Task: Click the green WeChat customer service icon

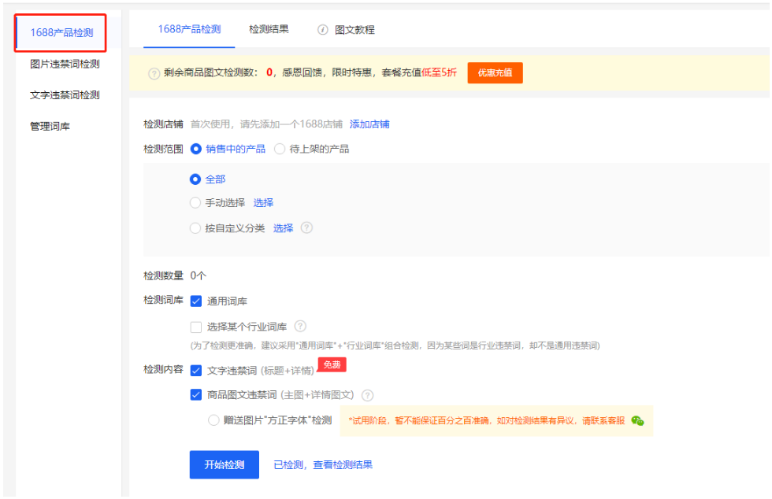Action: (637, 421)
